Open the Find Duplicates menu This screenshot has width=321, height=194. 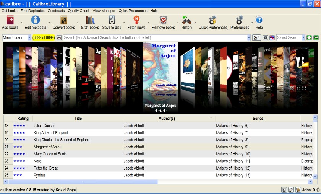click(32, 11)
